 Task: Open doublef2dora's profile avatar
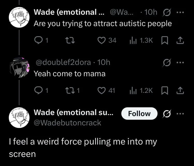coord(19,67)
